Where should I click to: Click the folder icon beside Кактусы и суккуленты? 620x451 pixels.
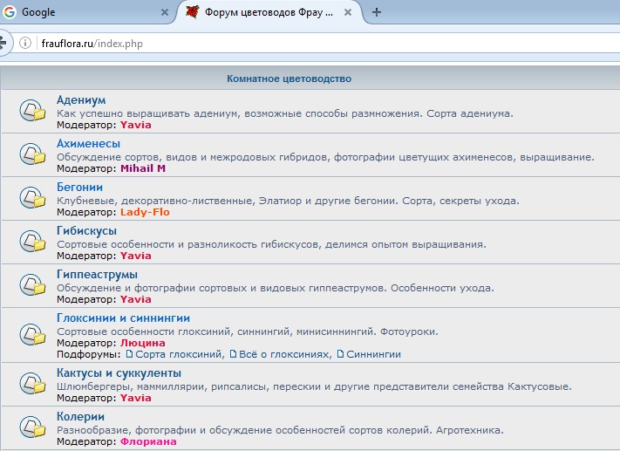33,386
